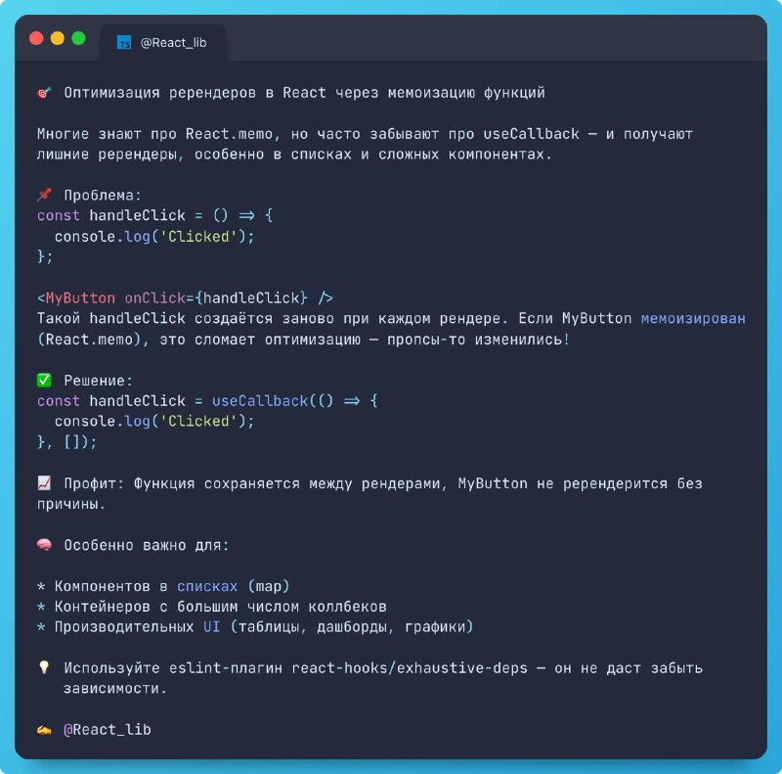Viewport: 782px width, 774px height.
Task: Click the chart emoji next to Профит
Action: [x=44, y=482]
